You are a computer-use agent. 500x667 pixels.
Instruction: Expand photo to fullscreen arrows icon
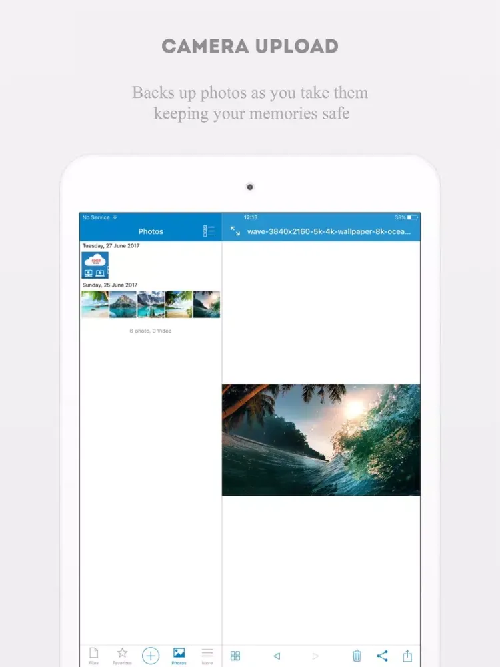(x=235, y=231)
